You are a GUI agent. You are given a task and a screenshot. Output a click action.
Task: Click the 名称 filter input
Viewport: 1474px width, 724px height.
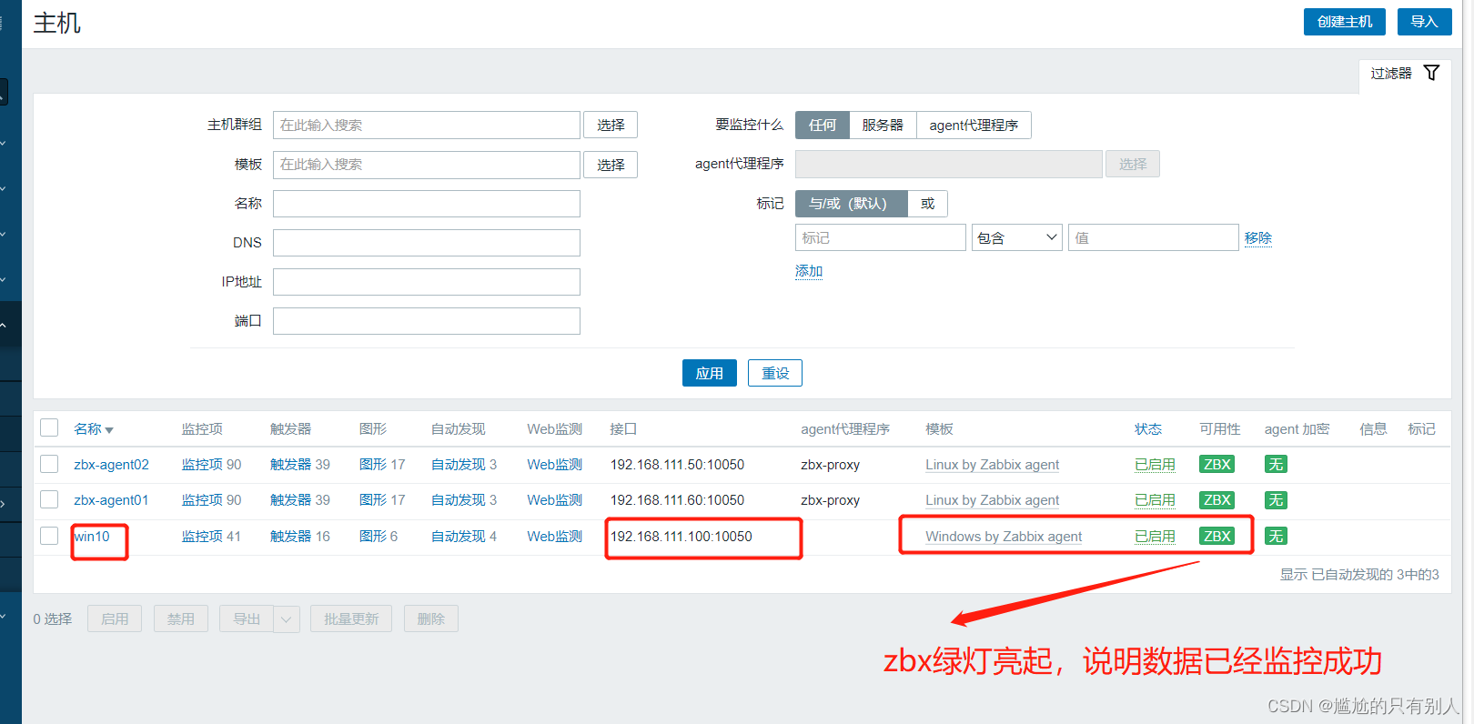coord(427,204)
